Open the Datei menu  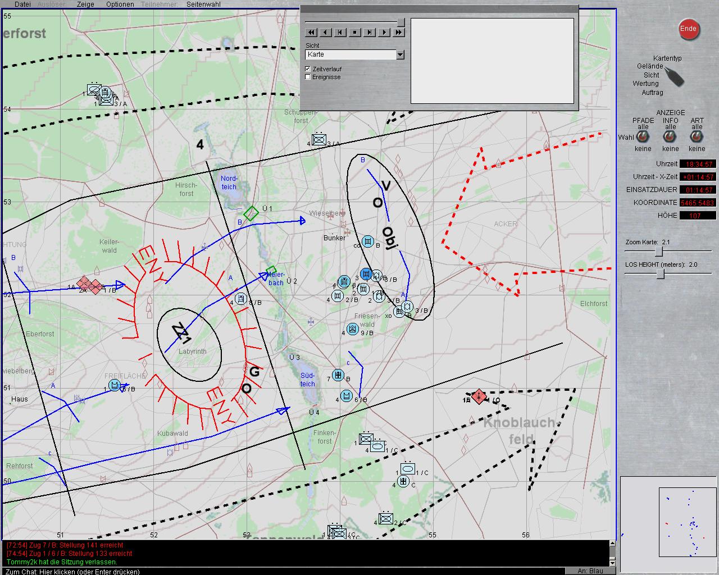(x=22, y=4)
